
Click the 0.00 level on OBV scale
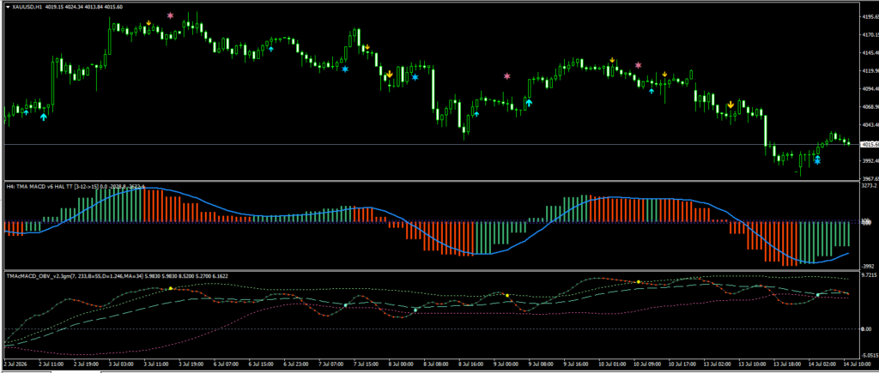click(864, 328)
